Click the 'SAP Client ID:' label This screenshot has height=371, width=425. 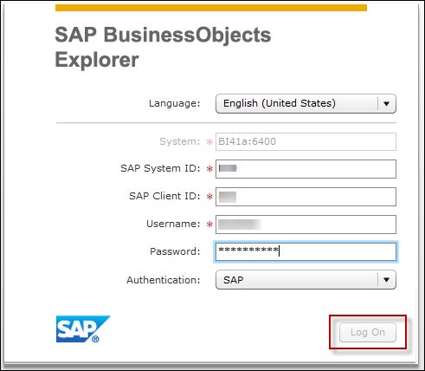tap(164, 196)
